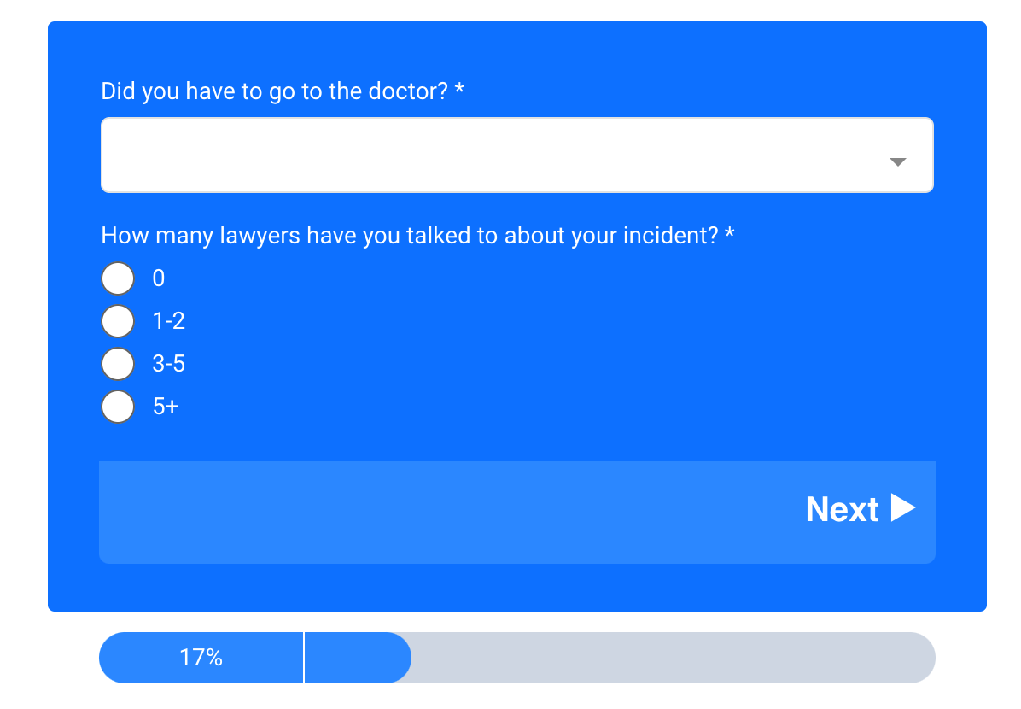1021x709 pixels.
Task: Click the lawyers question label text
Action: click(410, 236)
